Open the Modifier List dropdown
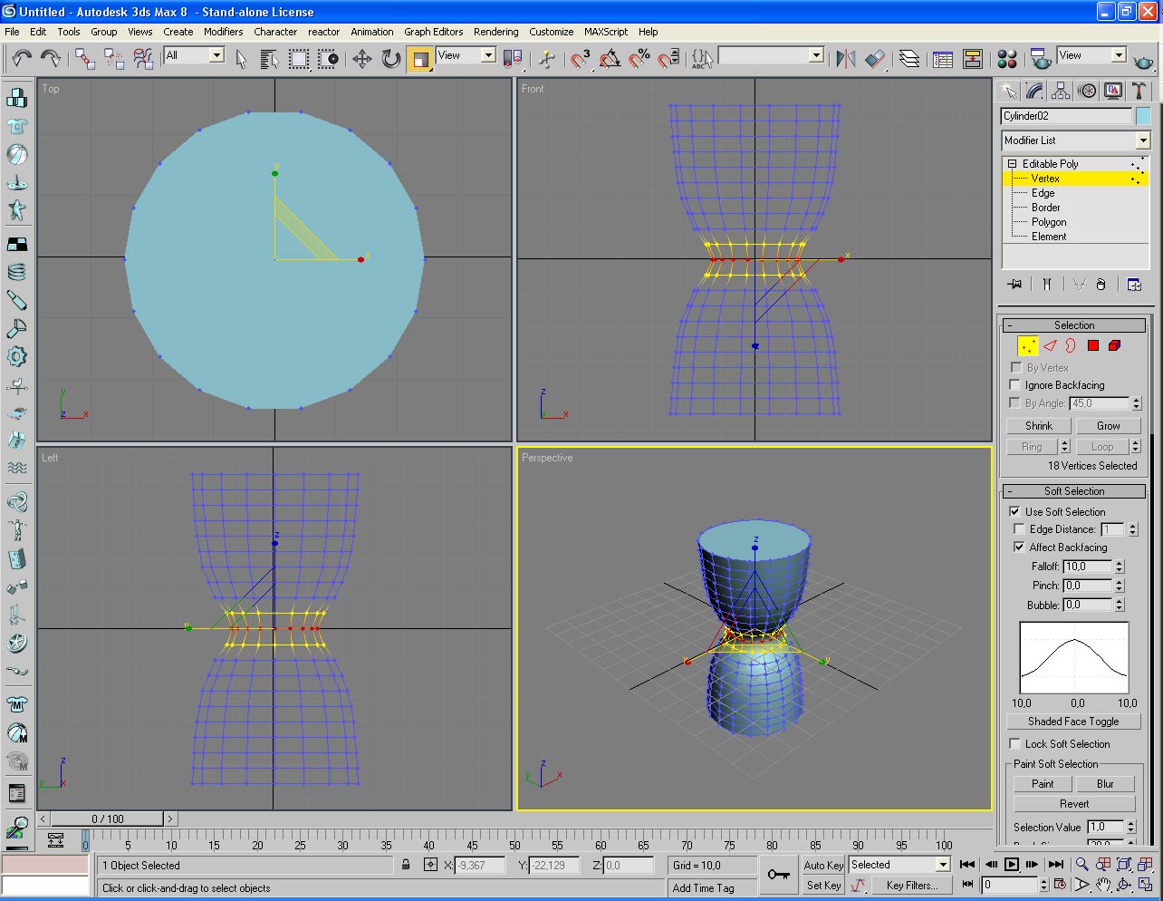The height and width of the screenshot is (901, 1163). click(1143, 140)
